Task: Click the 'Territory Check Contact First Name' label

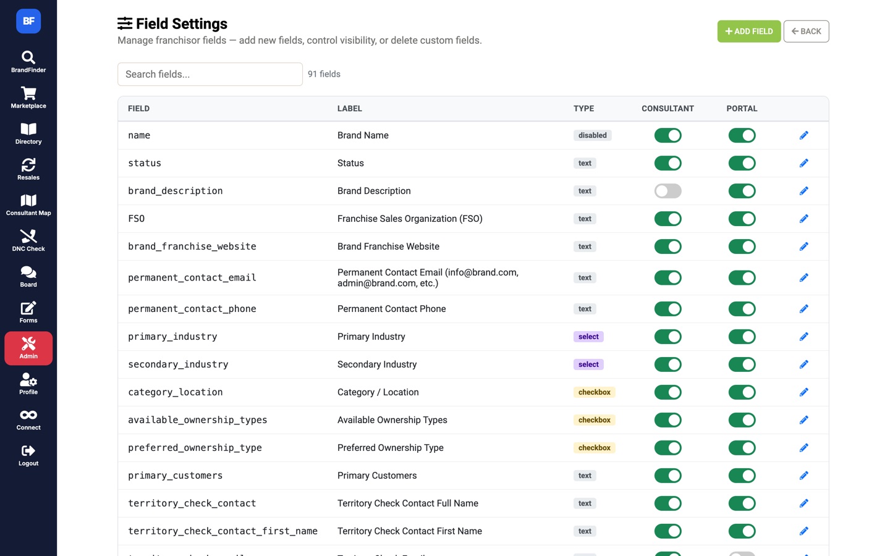Action: 410,531
